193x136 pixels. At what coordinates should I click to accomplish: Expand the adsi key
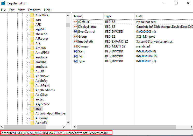(27, 20)
